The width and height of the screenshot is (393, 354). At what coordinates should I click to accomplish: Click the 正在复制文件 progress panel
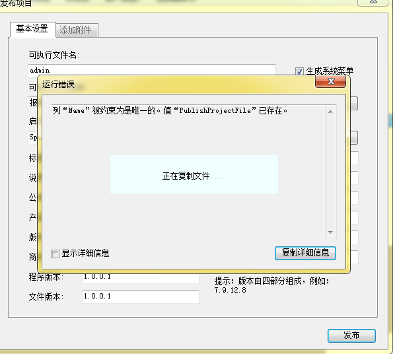point(194,174)
